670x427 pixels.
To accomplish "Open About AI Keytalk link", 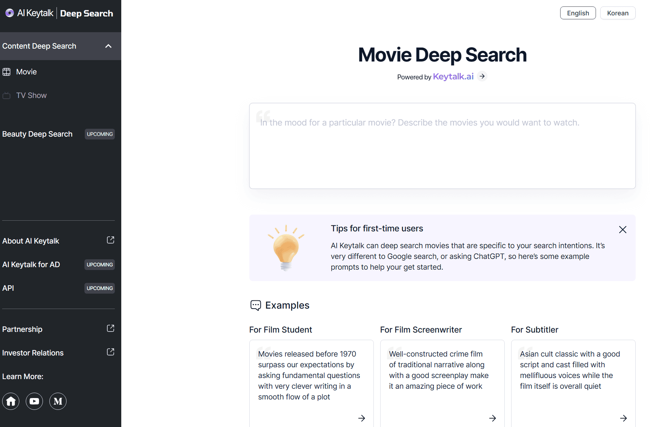I will (31, 241).
